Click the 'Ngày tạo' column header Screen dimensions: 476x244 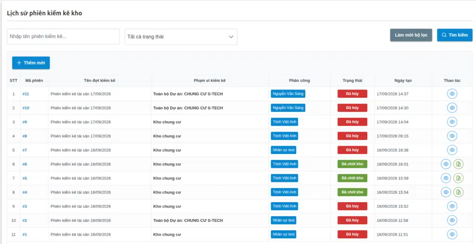(x=403, y=80)
